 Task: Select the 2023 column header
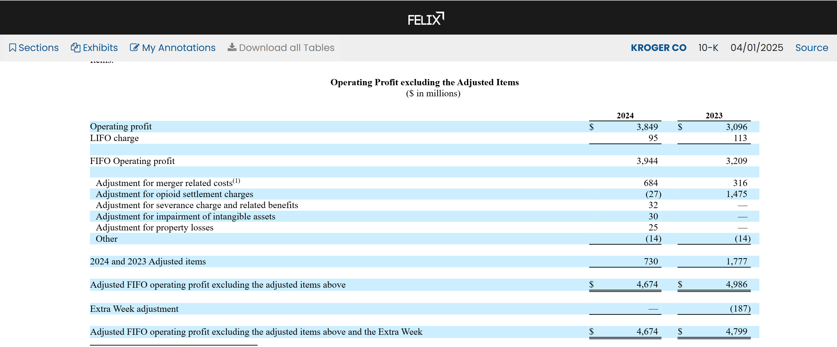pyautogui.click(x=713, y=115)
